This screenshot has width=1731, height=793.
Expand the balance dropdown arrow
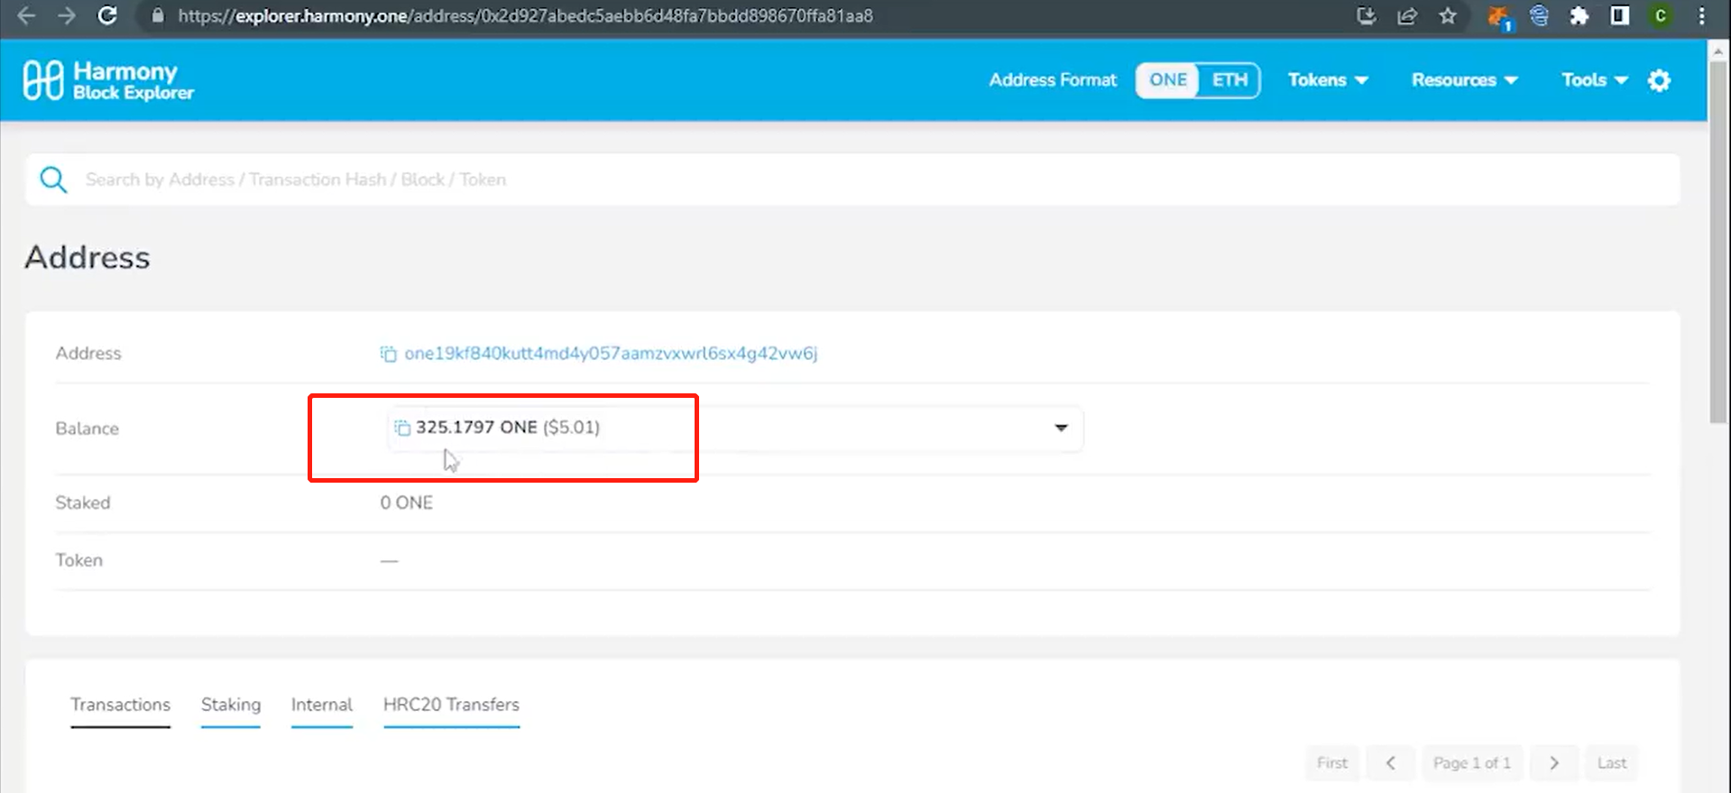pos(1061,428)
